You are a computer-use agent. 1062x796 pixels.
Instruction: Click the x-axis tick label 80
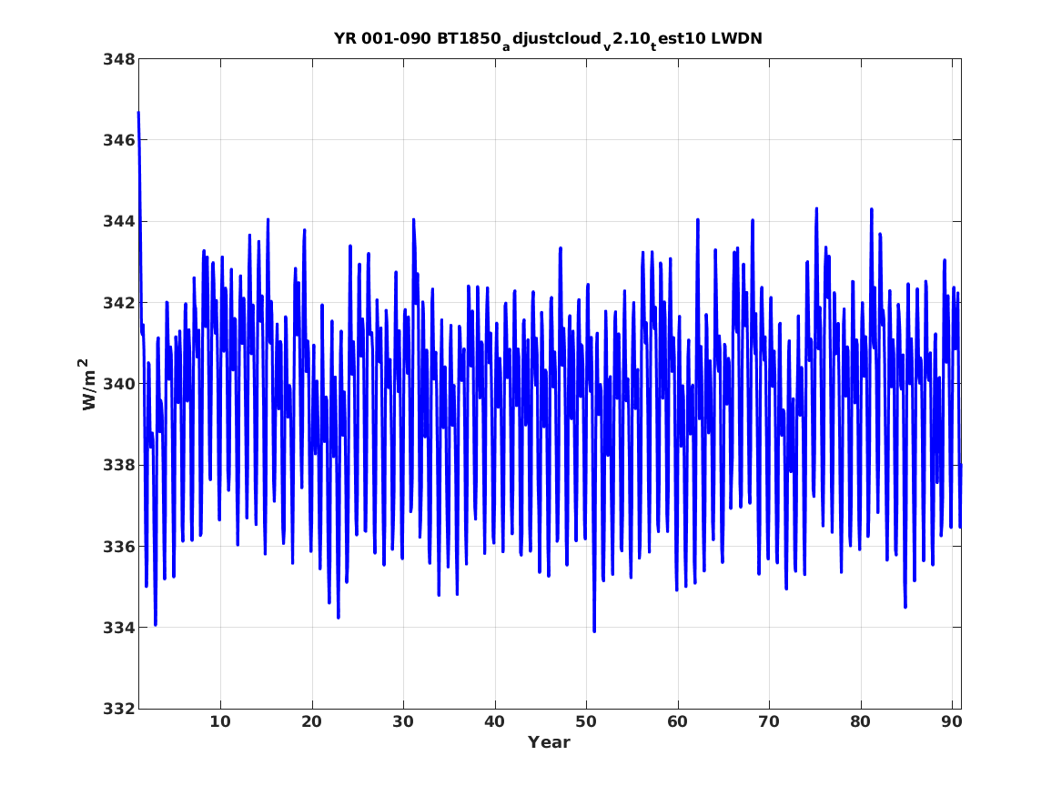tap(860, 722)
